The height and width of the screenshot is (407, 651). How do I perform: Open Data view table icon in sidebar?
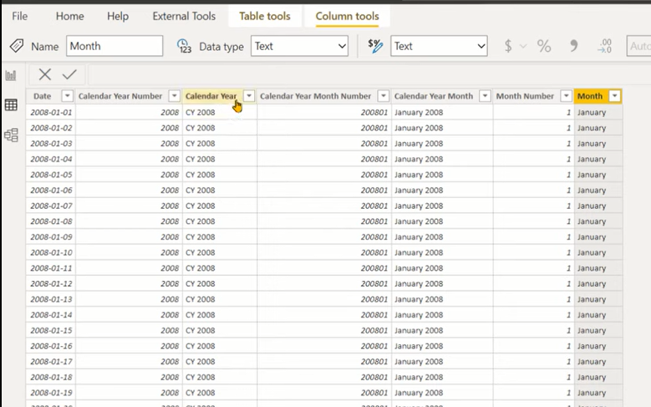pyautogui.click(x=11, y=105)
